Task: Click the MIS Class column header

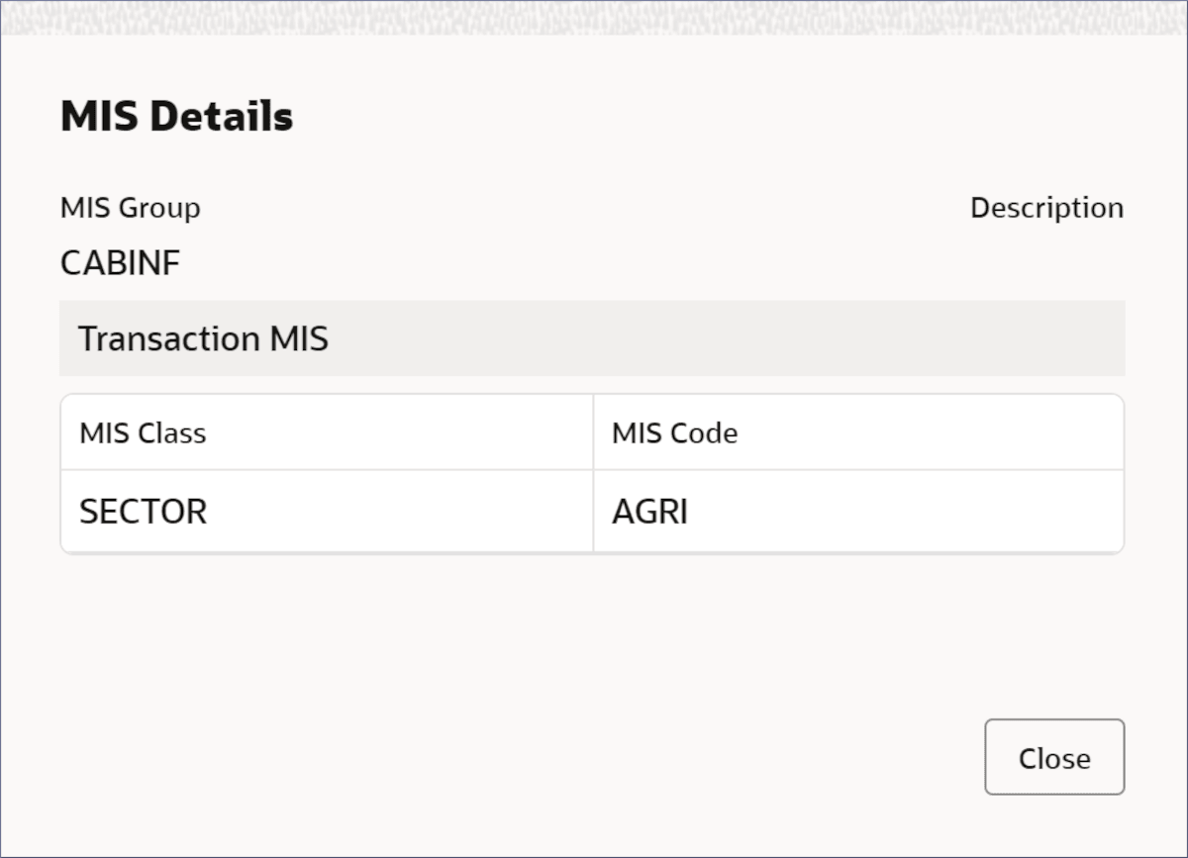Action: coord(143,433)
